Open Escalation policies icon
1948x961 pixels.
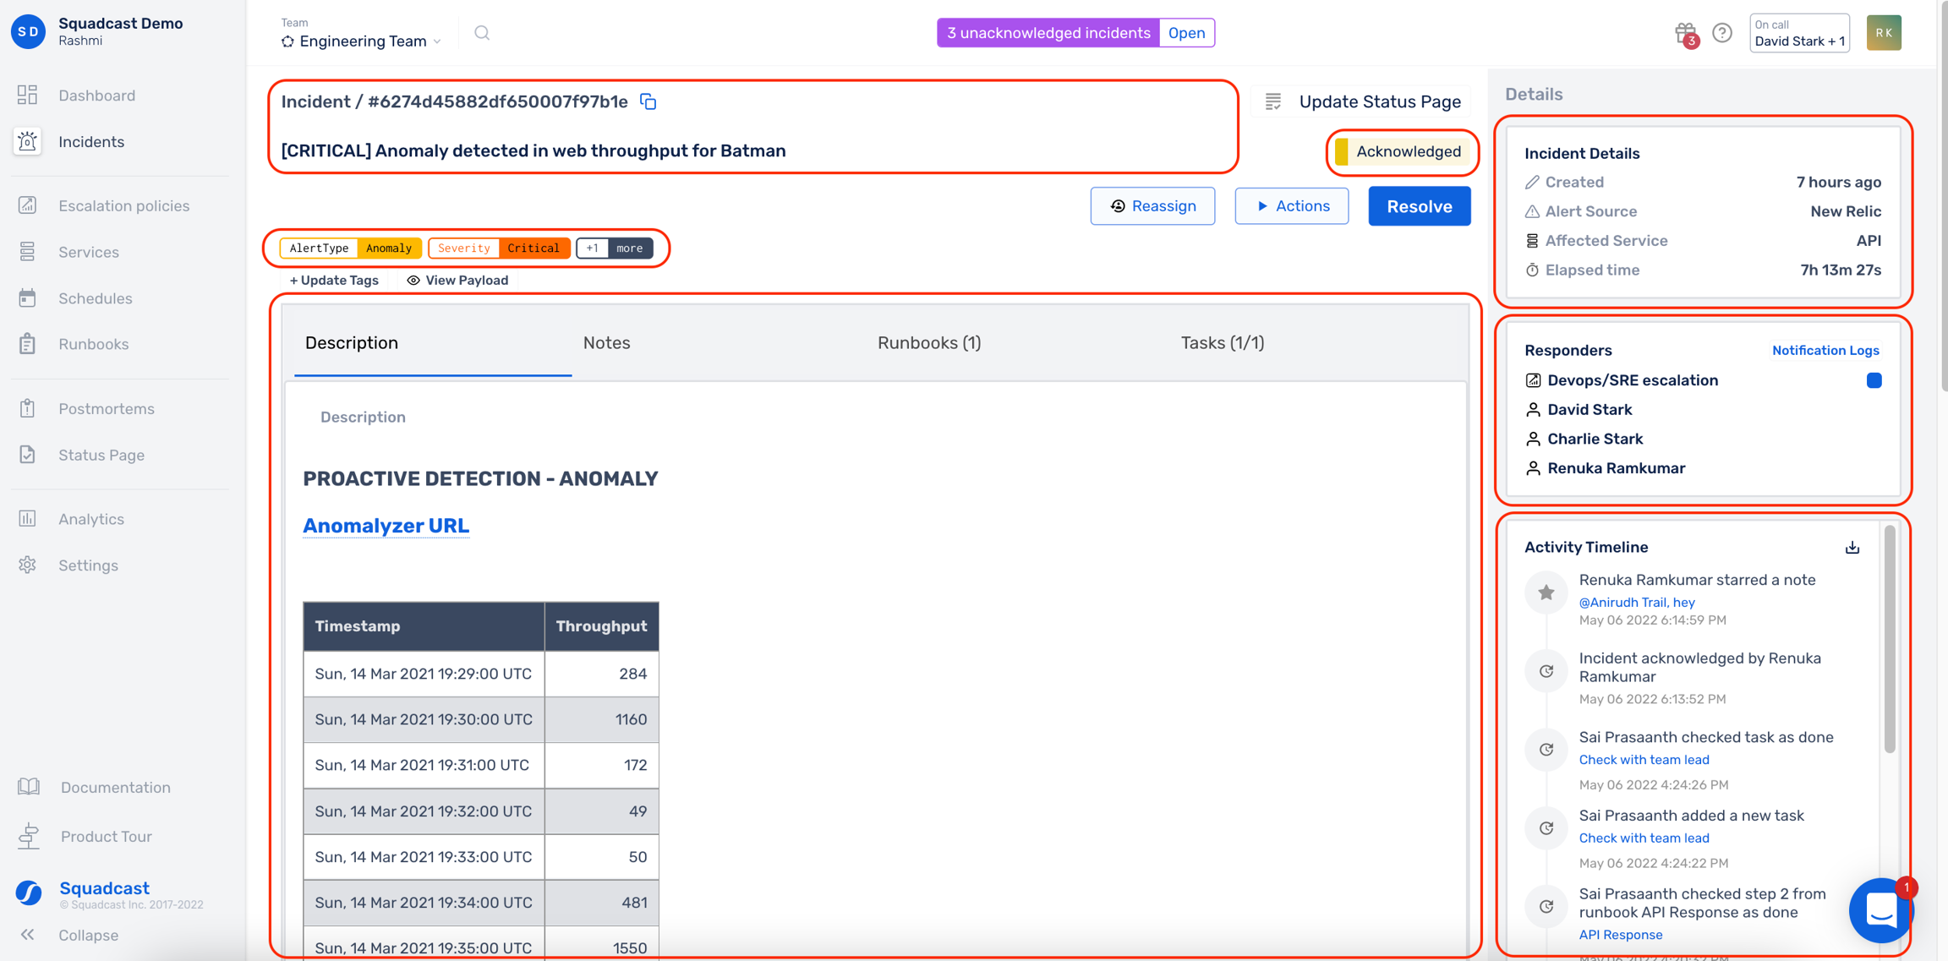click(x=27, y=205)
